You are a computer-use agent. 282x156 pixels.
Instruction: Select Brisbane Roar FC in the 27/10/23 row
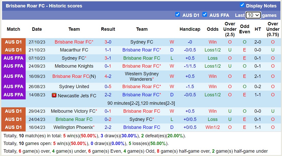[x=74, y=42]
